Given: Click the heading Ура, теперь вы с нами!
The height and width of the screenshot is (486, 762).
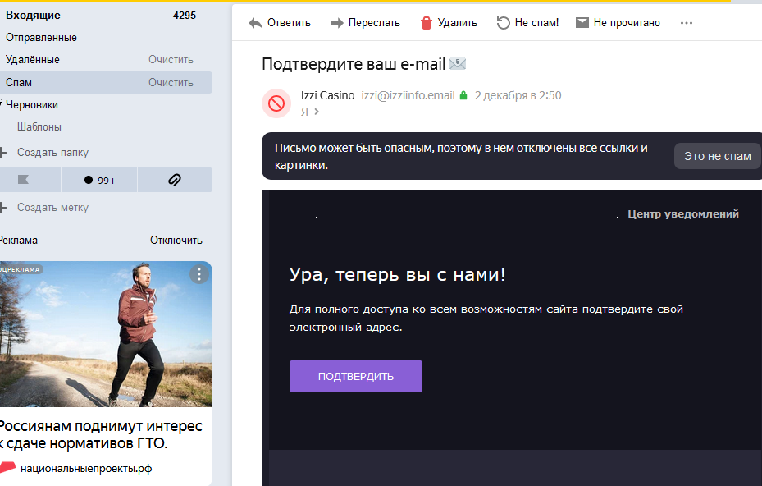Looking at the screenshot, I should point(398,275).
